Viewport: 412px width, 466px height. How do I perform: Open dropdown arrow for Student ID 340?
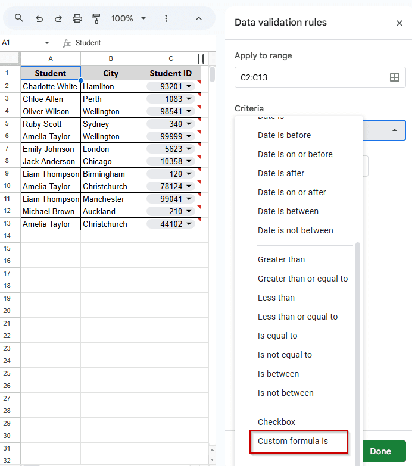coord(189,124)
